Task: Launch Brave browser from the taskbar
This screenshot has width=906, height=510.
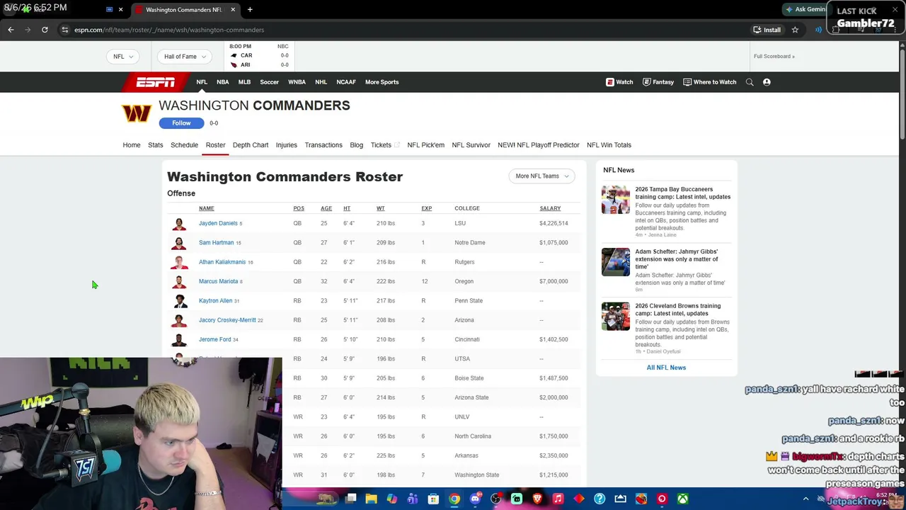Action: pos(537,499)
